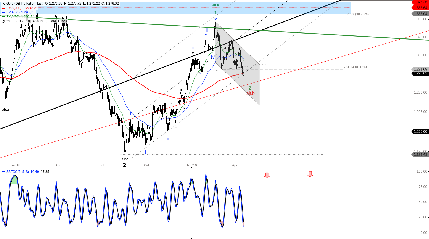The width and height of the screenshot is (429, 239).
Task: Click the blue SSTOC legend marker
Action: pos(4,172)
